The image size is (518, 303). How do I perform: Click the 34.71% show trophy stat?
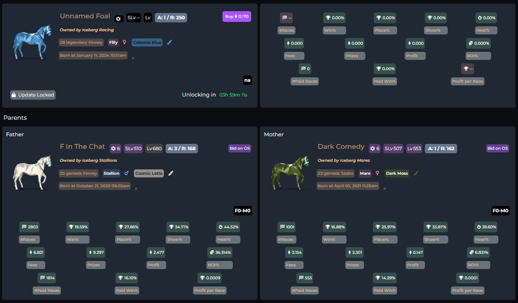(178, 227)
